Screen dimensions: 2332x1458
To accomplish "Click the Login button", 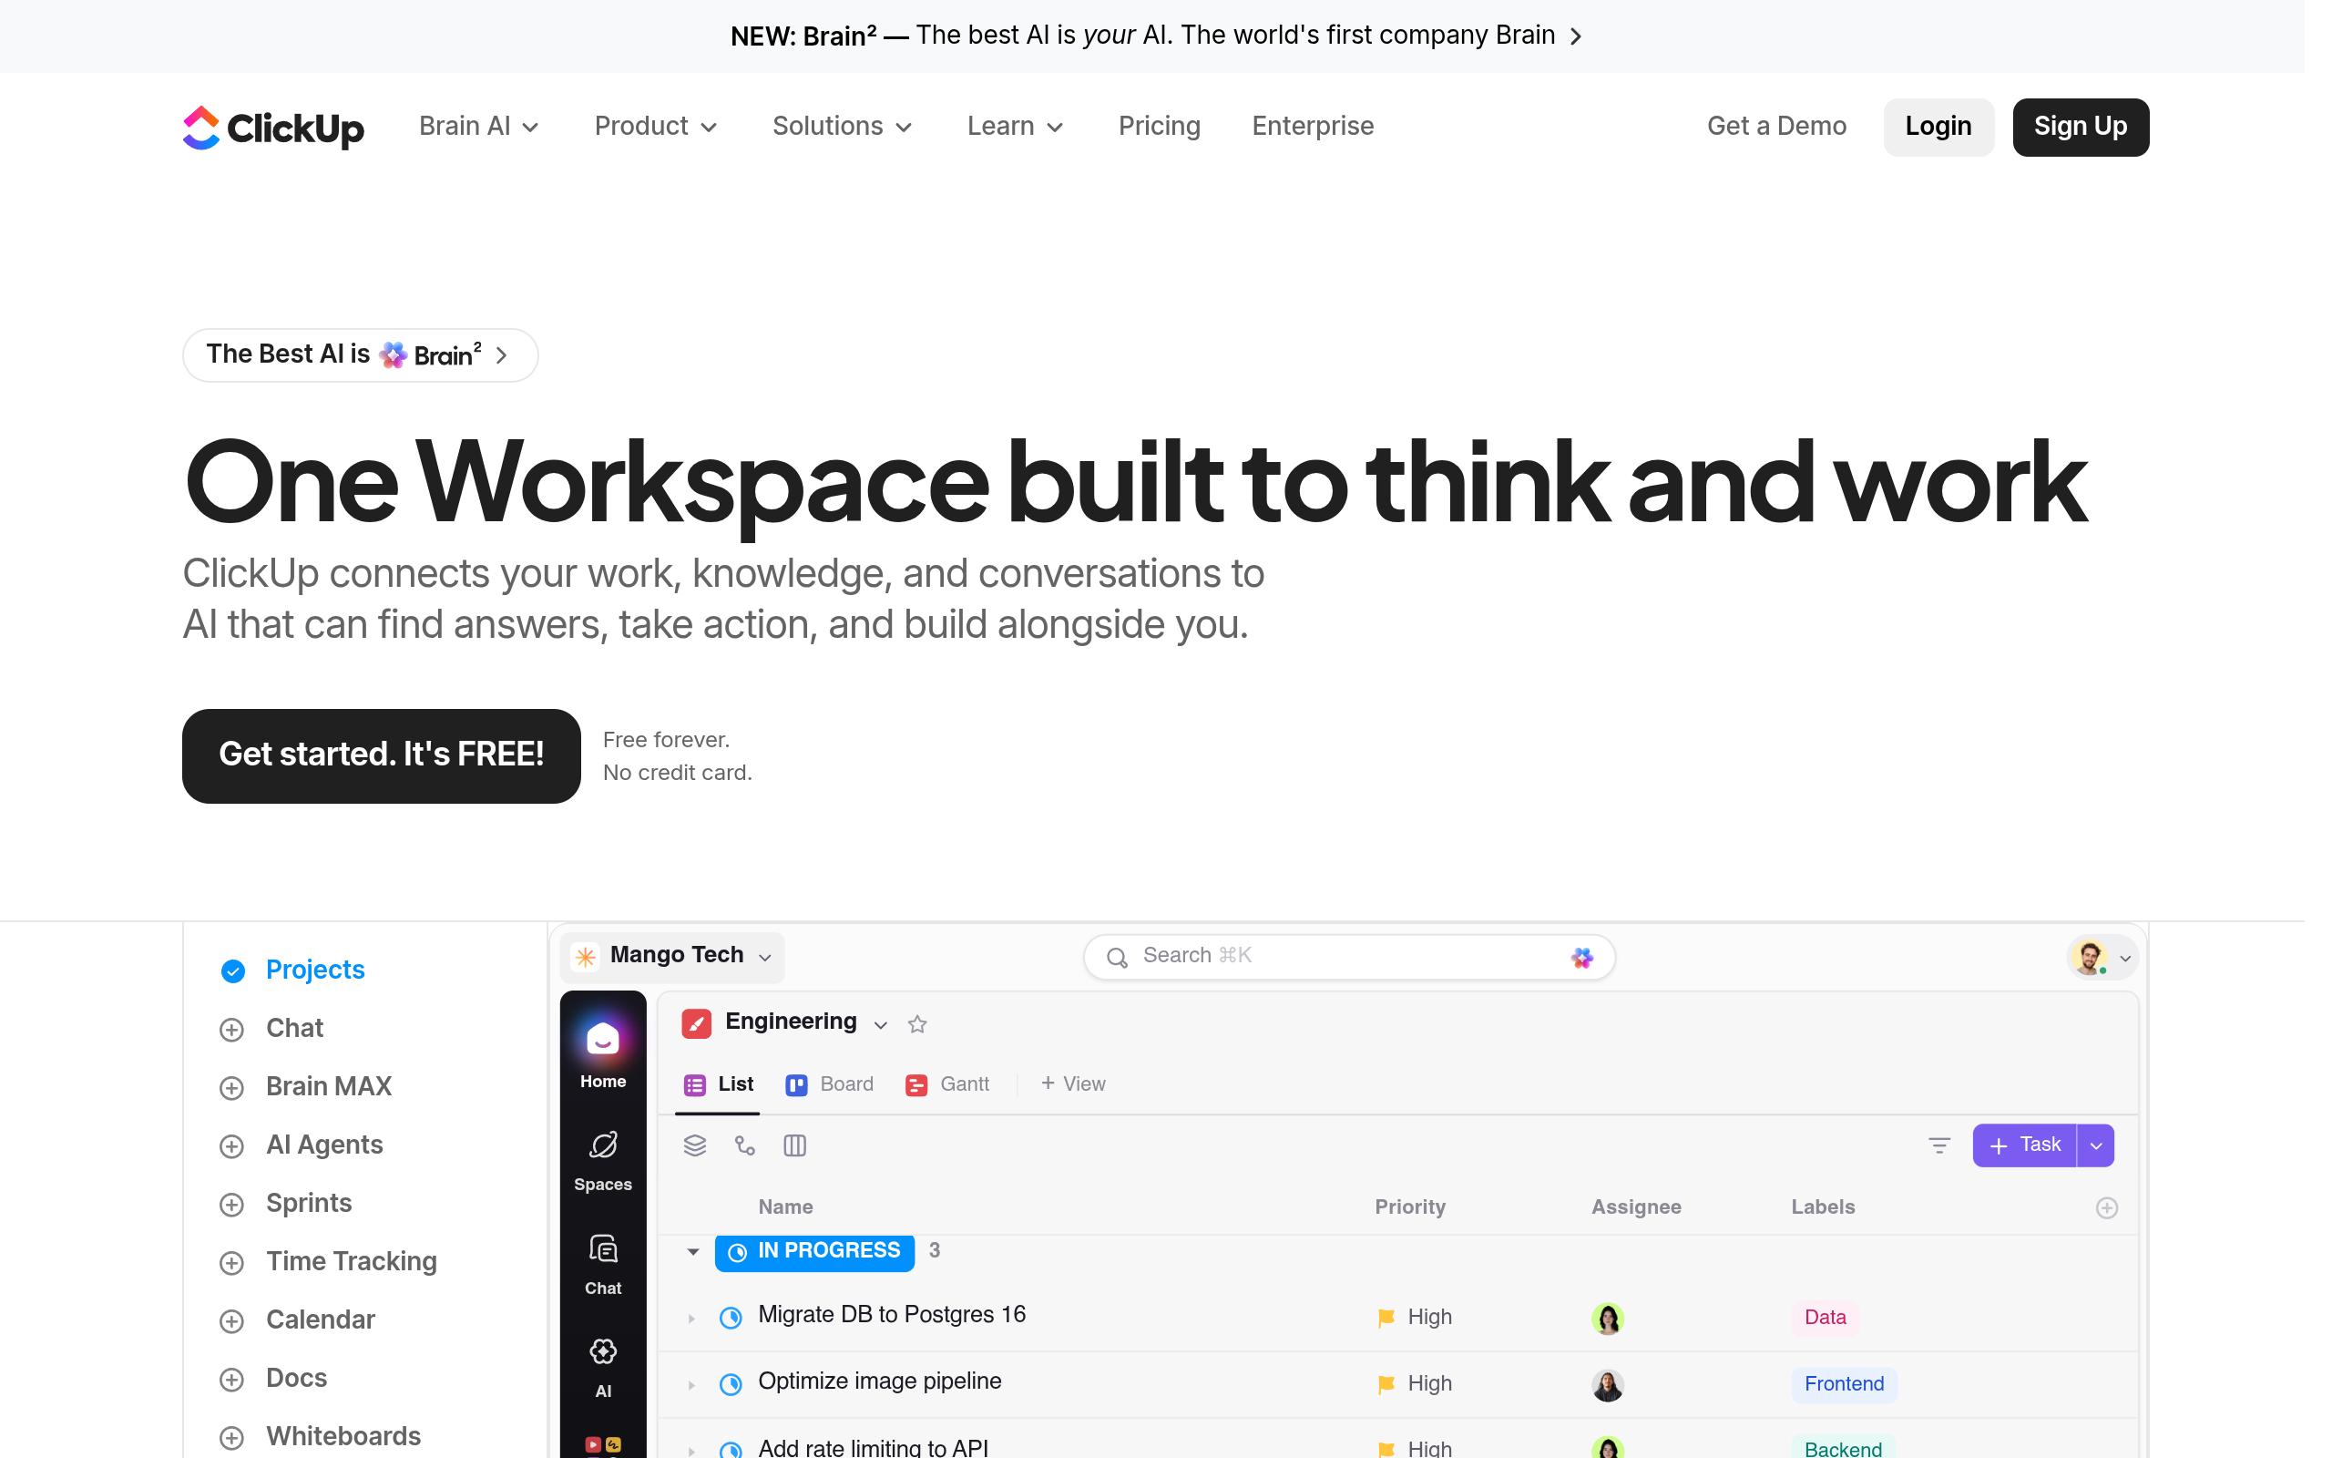I will pyautogui.click(x=1938, y=127).
